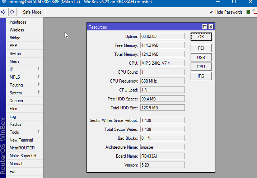Open the Wireless menu
The height and width of the screenshot is (178, 257).
(x=24, y=30)
